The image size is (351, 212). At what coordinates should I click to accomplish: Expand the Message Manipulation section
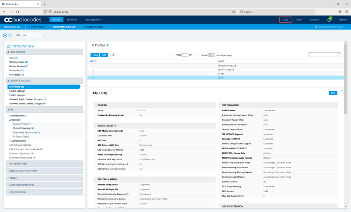click(44, 171)
